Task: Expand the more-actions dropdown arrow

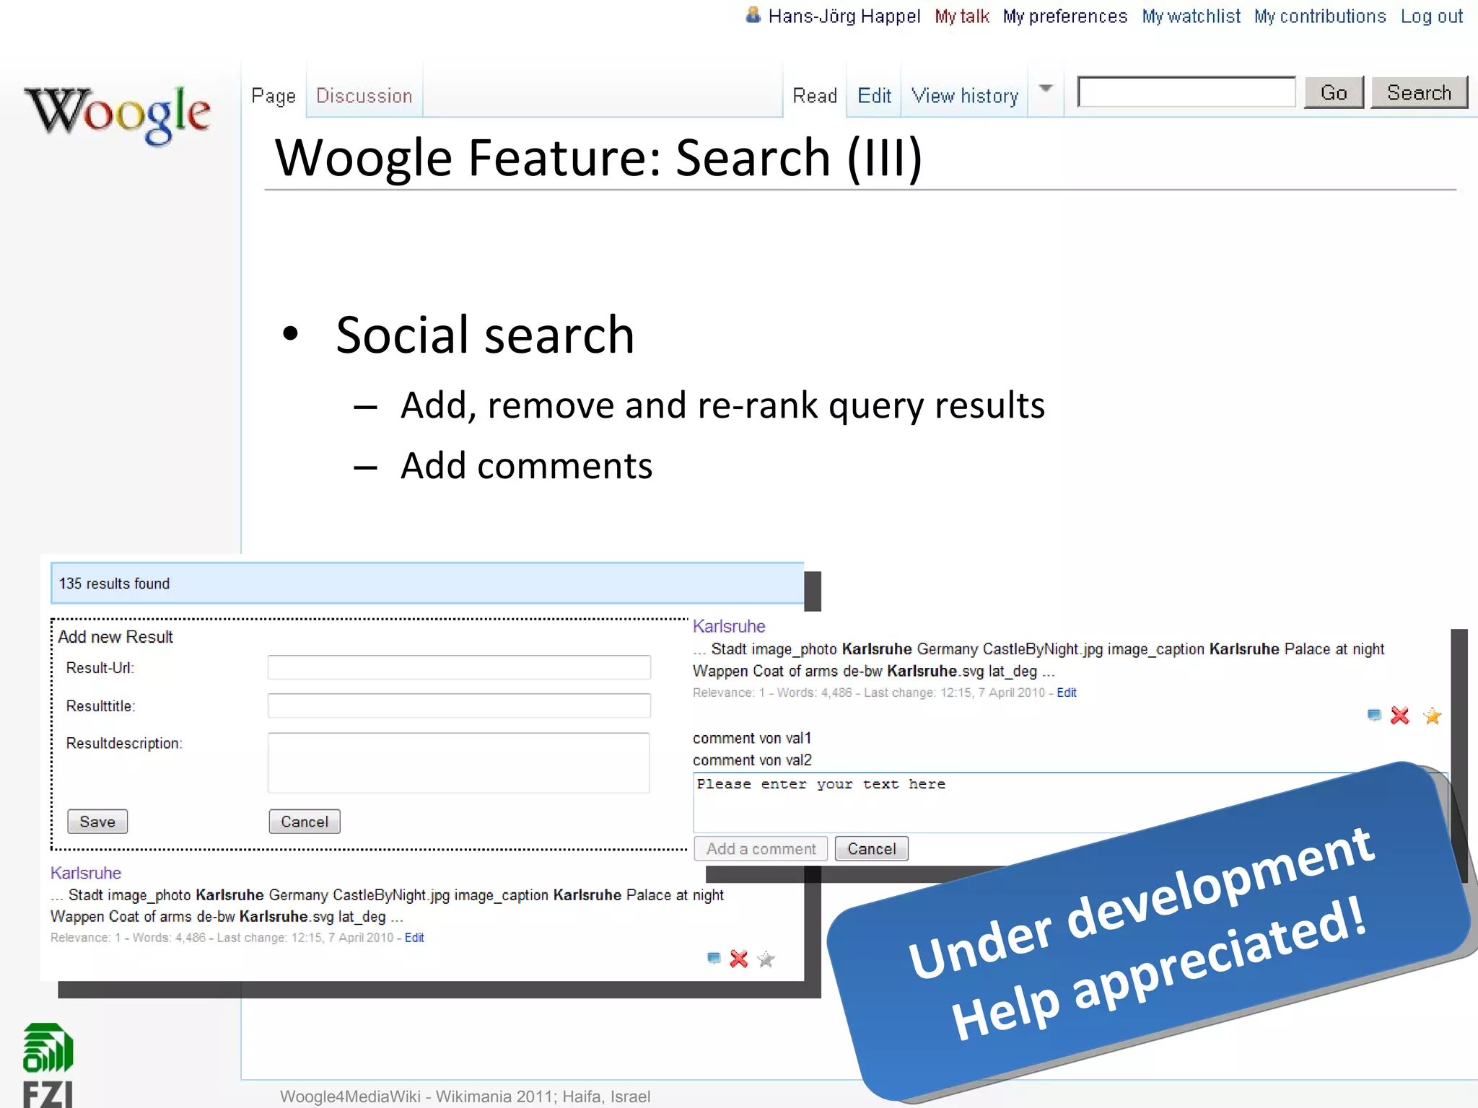Action: coord(1046,89)
